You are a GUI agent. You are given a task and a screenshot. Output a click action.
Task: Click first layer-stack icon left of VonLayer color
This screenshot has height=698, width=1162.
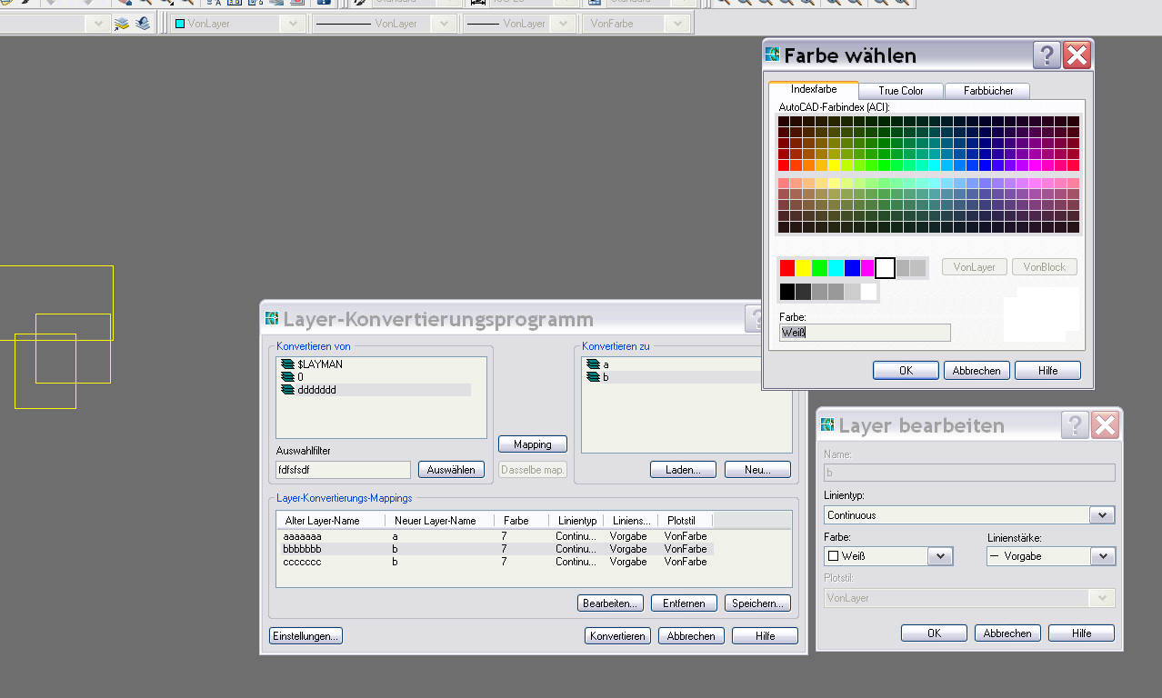[x=122, y=24]
